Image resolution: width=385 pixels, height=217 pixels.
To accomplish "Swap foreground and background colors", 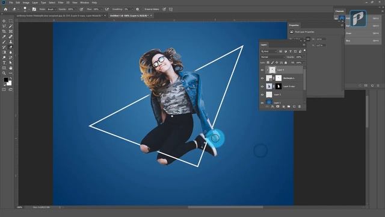I will tap(11, 78).
